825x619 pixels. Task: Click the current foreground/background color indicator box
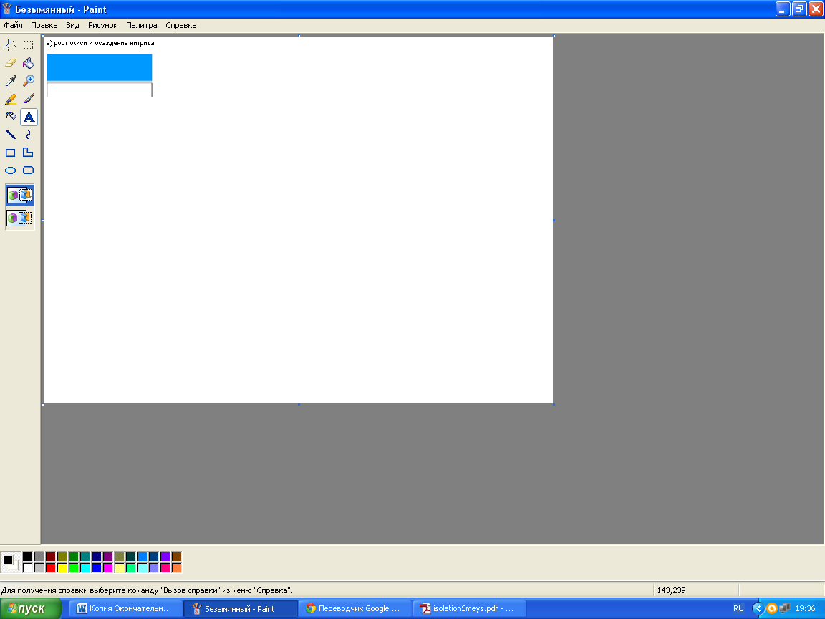11,562
